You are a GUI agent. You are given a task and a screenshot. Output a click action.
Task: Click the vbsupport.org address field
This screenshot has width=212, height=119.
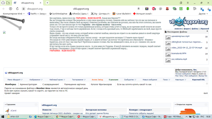[35, 9]
